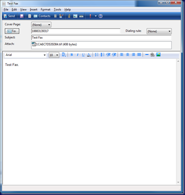Open the Arial font name dropdown
Screen dimensions: 185x195
click(x=26, y=55)
